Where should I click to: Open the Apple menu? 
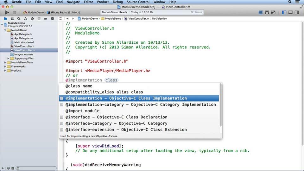pos(6,2)
